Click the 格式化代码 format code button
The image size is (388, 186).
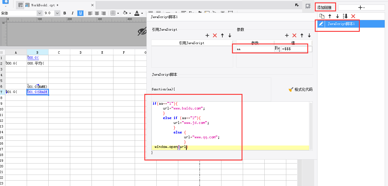pos(300,89)
